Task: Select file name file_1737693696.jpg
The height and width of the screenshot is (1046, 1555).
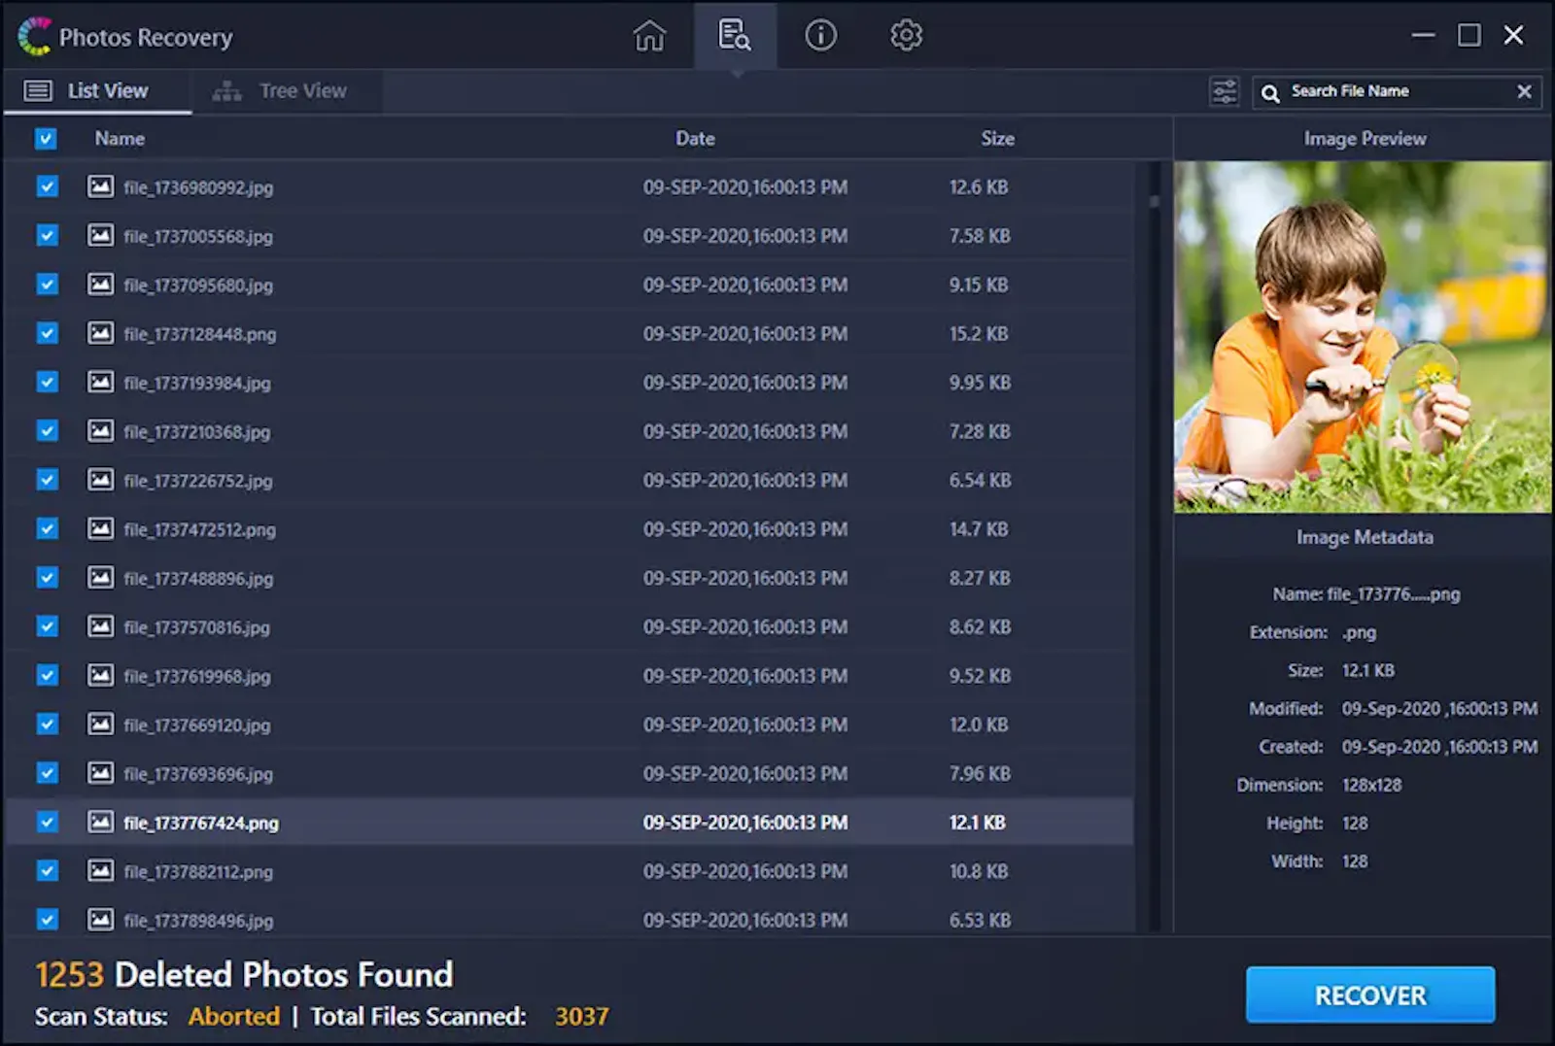Action: [x=198, y=774]
